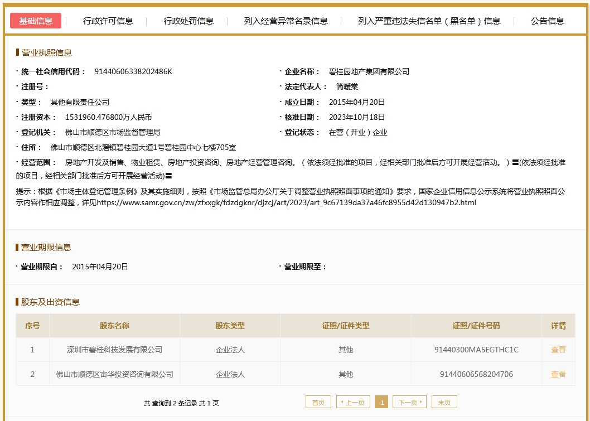This screenshot has height=421, width=590.
Task: Open the 公告信息 tab
Action: pos(547,21)
